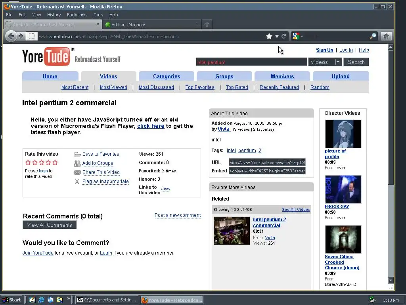This screenshot has width=406, height=305.
Task: Click the fifth rating star
Action: (55, 162)
